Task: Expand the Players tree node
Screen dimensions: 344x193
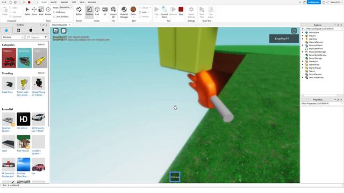Action: 303,36
